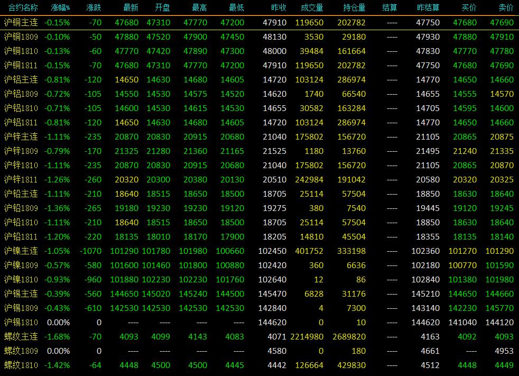This screenshot has width=519, height=376.
Task: Select the 沪铜主连 contract row
Action: pos(259,23)
